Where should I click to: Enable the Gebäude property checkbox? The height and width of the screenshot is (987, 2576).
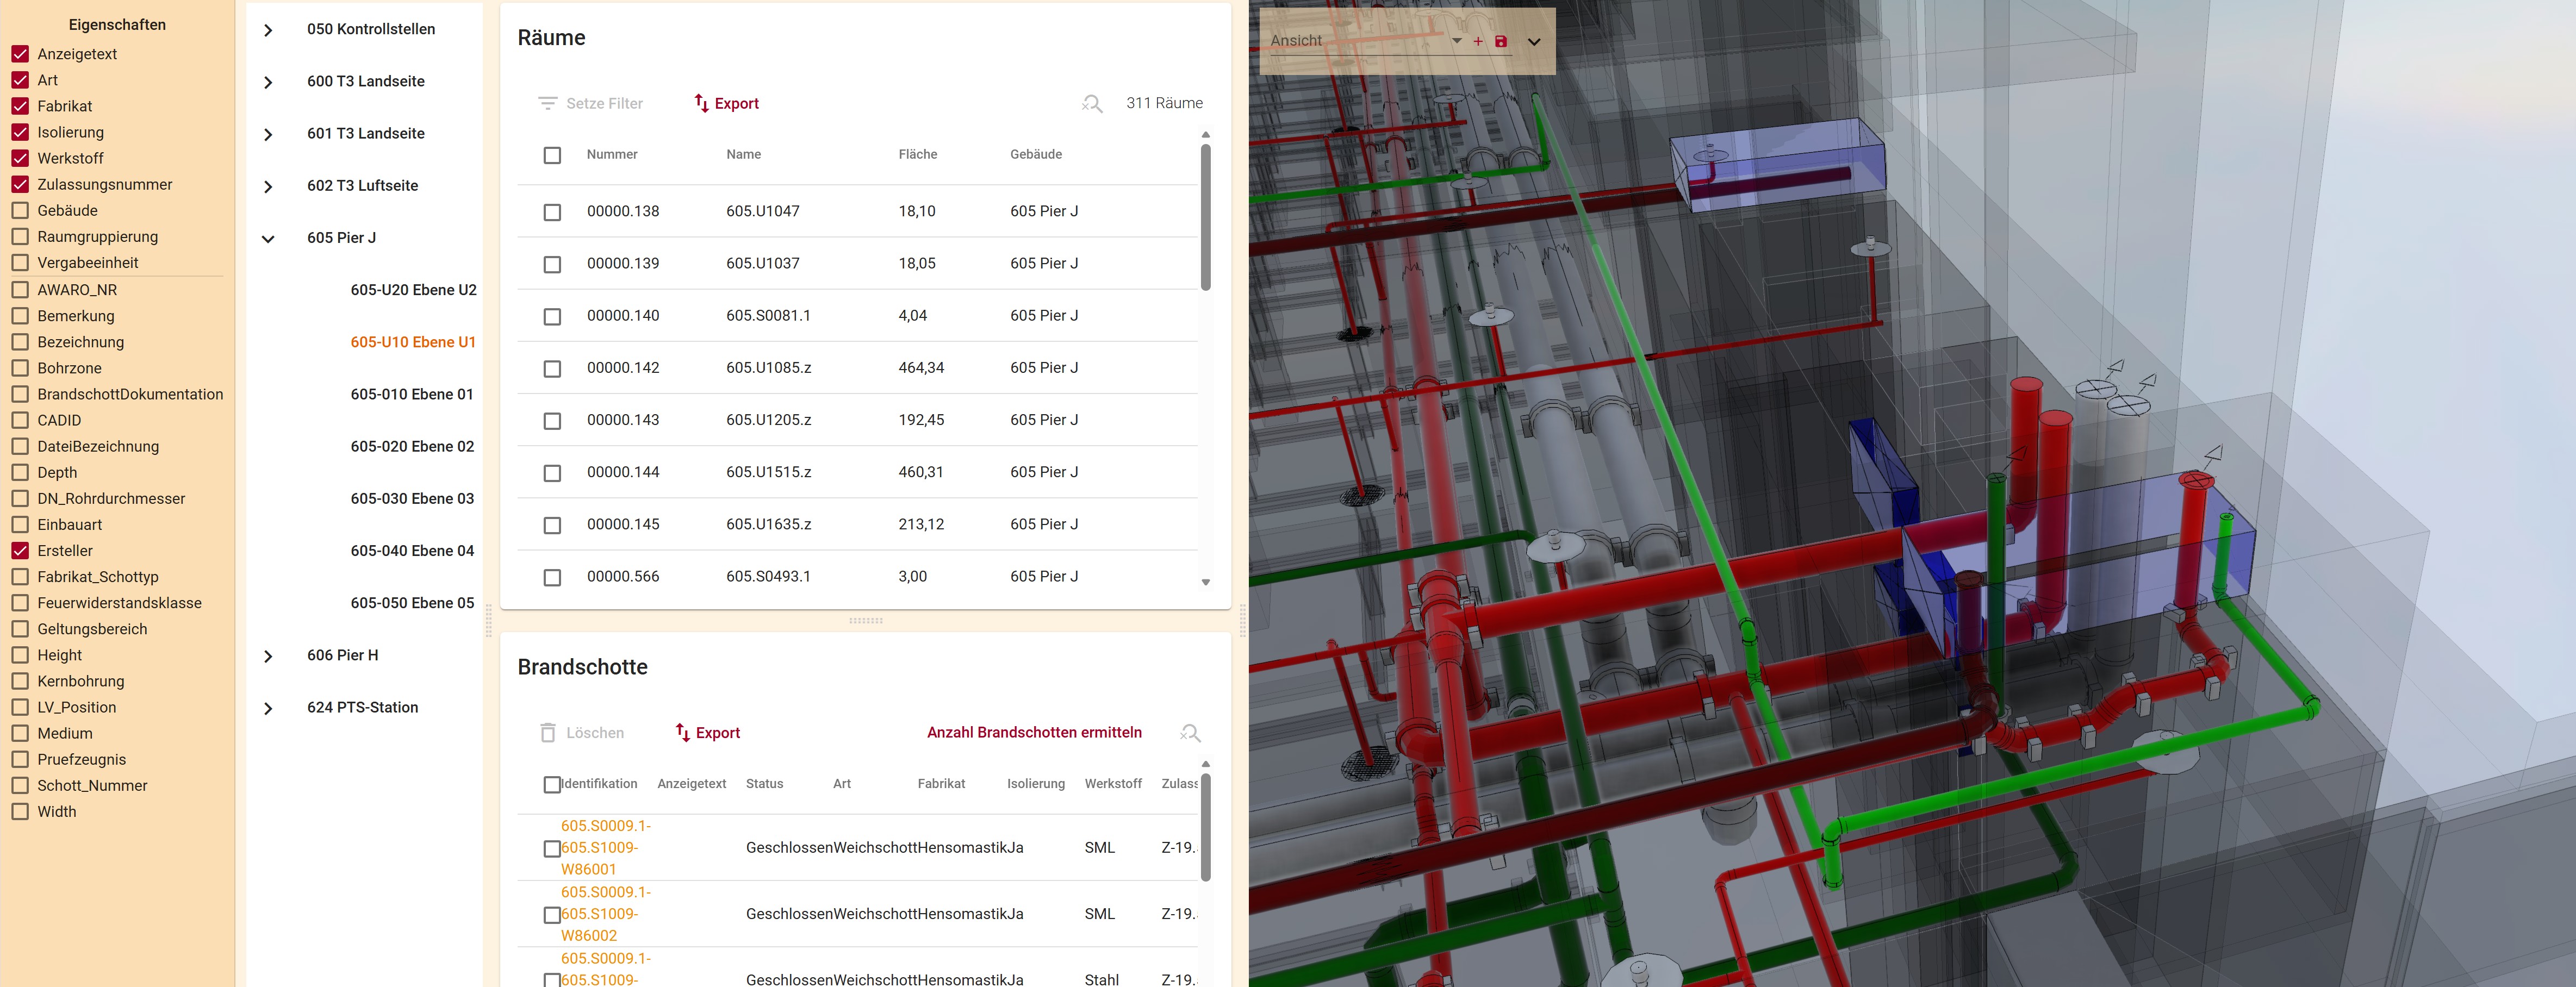point(20,211)
